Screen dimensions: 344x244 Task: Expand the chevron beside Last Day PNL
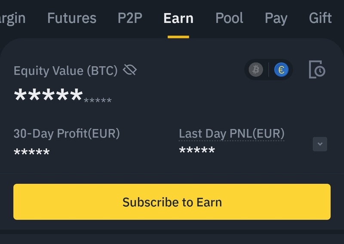tap(320, 144)
